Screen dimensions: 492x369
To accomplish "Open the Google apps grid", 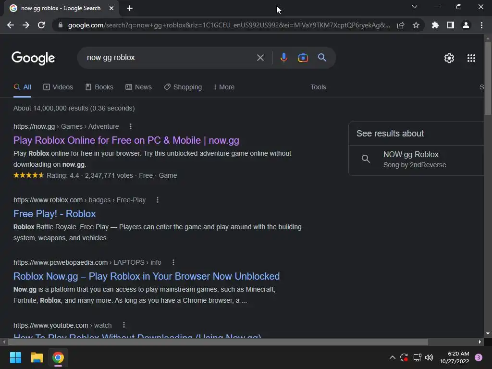I will pos(471,58).
